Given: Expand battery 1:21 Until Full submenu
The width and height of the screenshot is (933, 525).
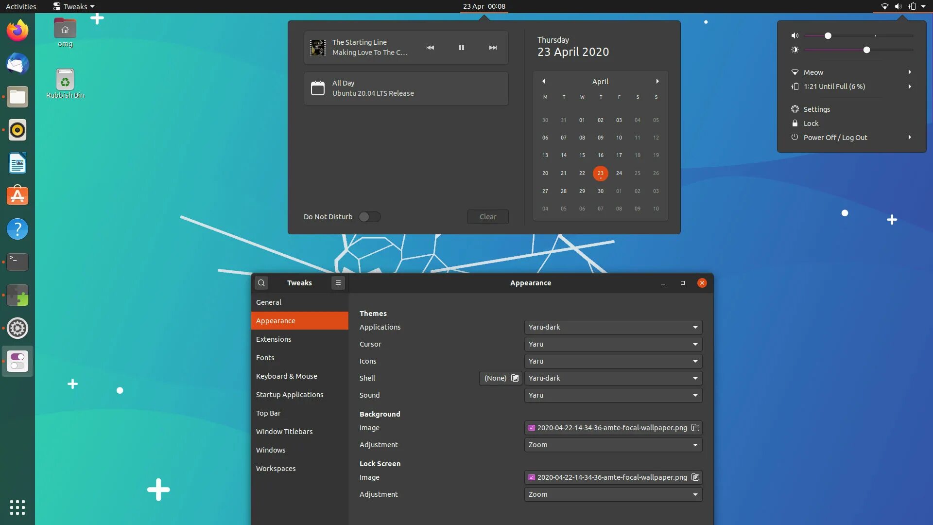Looking at the screenshot, I should click(851, 87).
